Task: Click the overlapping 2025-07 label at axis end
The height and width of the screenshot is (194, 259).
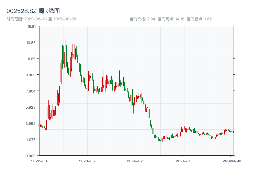Action: click(x=230, y=161)
